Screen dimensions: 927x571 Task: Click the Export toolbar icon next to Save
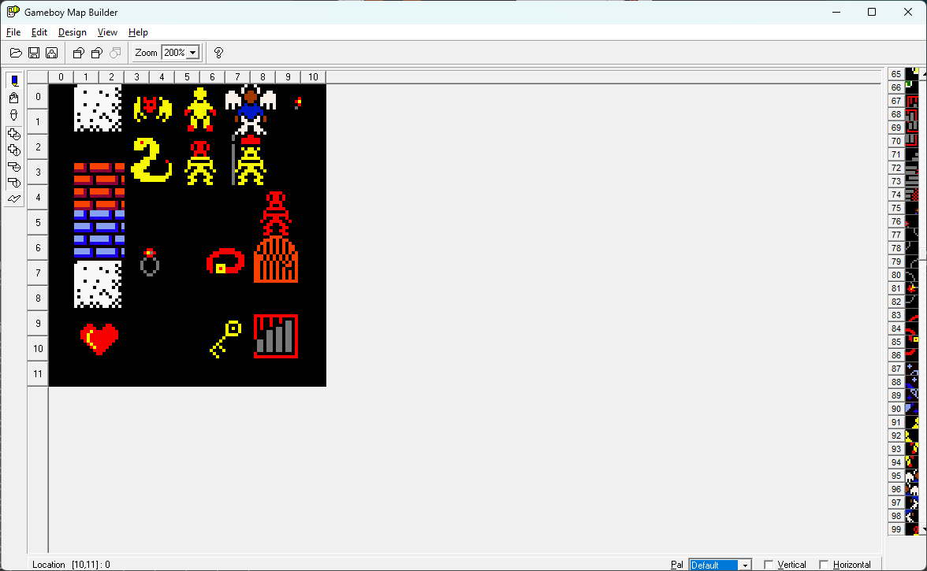click(52, 53)
